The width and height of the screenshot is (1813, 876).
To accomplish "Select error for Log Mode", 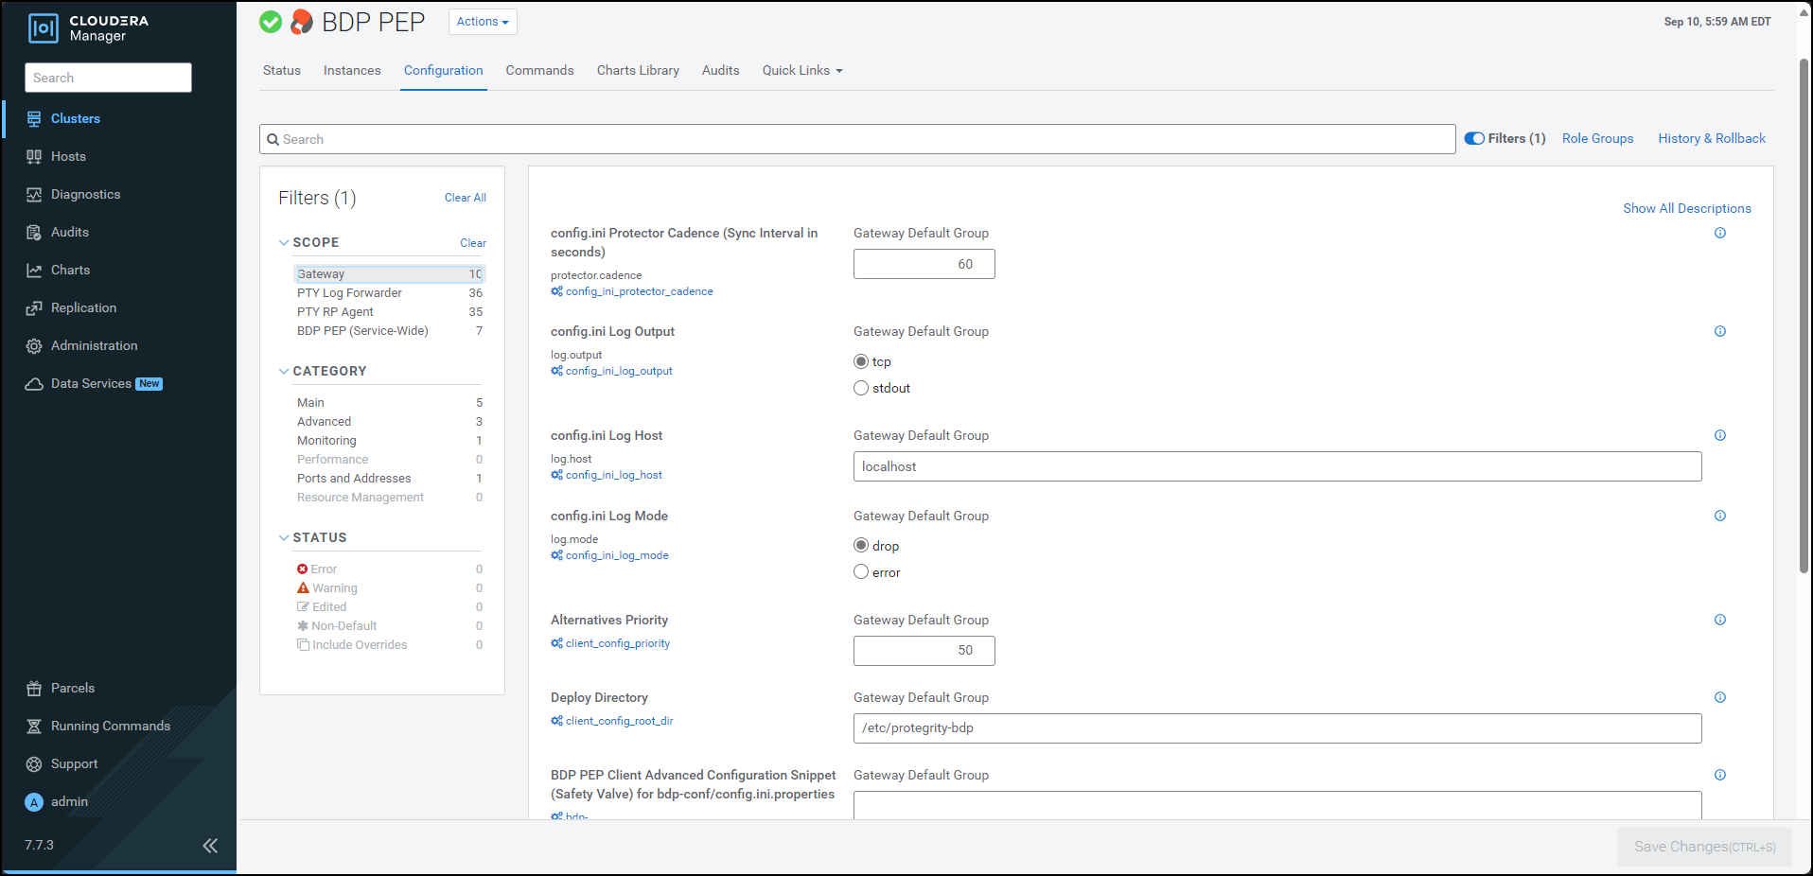I will click(x=861, y=572).
